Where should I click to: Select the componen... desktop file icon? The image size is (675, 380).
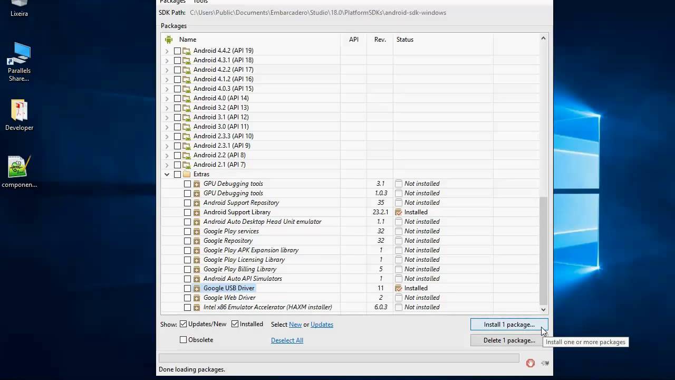point(20,172)
